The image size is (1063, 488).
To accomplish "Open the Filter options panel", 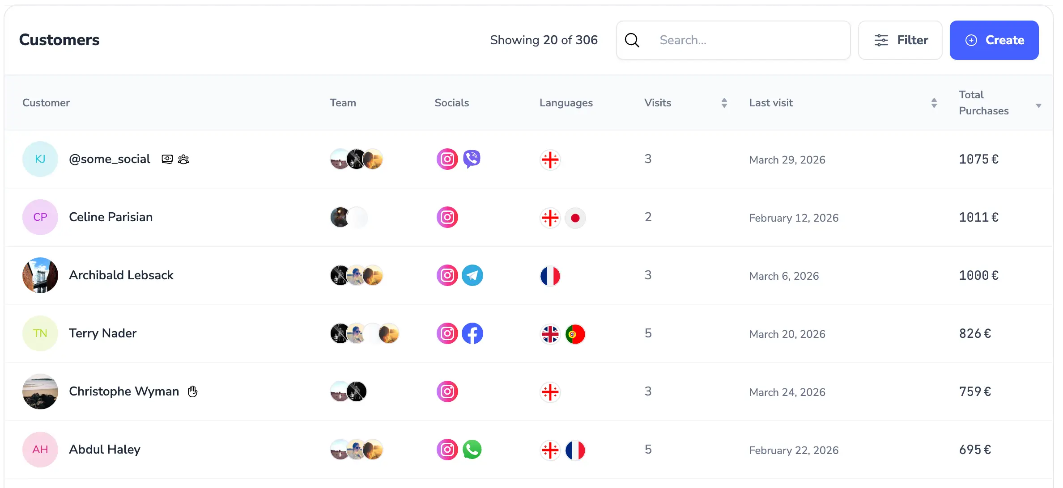I will (x=900, y=40).
